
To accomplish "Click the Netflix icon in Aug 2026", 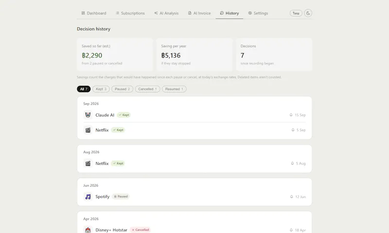I will coord(88,163).
